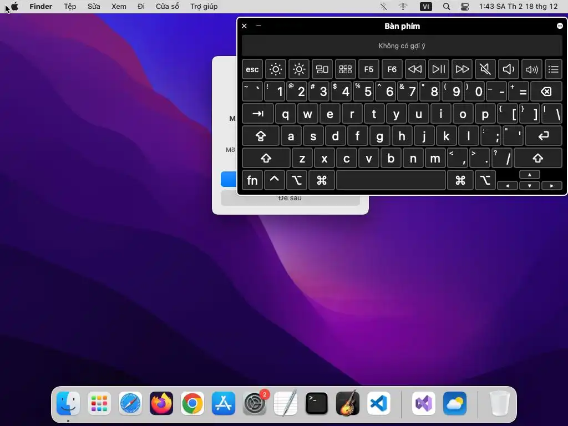Increase brightness with the brighter sun key
The width and height of the screenshot is (568, 426).
click(x=299, y=69)
